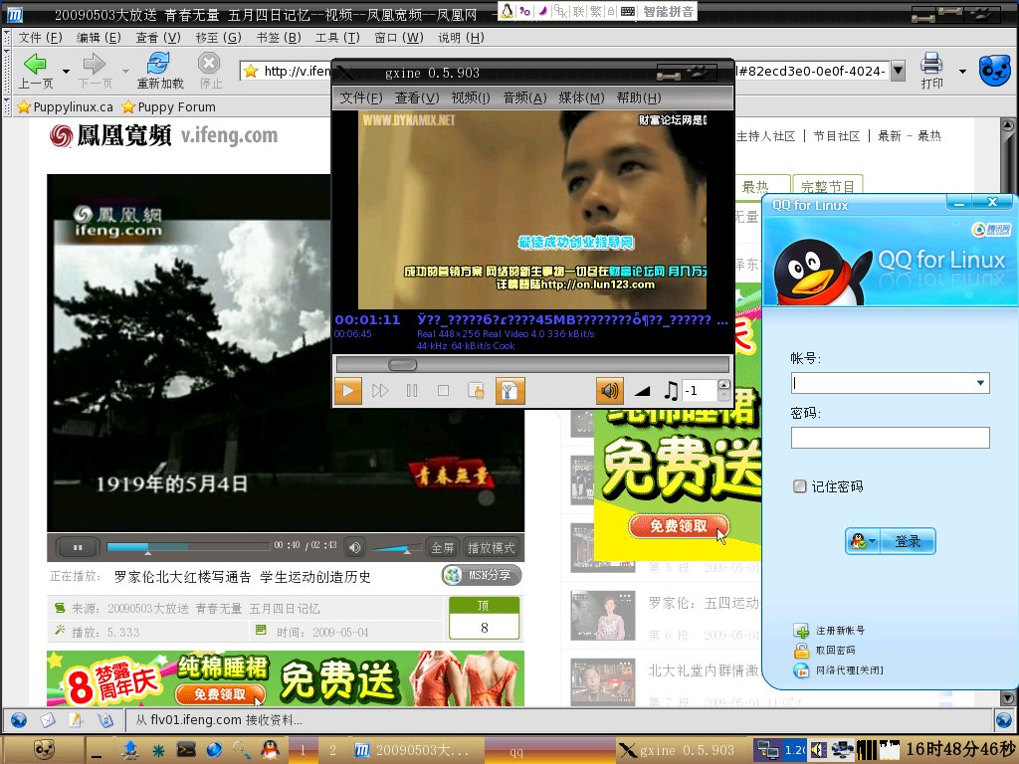Click the gxine seek bar handle

click(402, 365)
